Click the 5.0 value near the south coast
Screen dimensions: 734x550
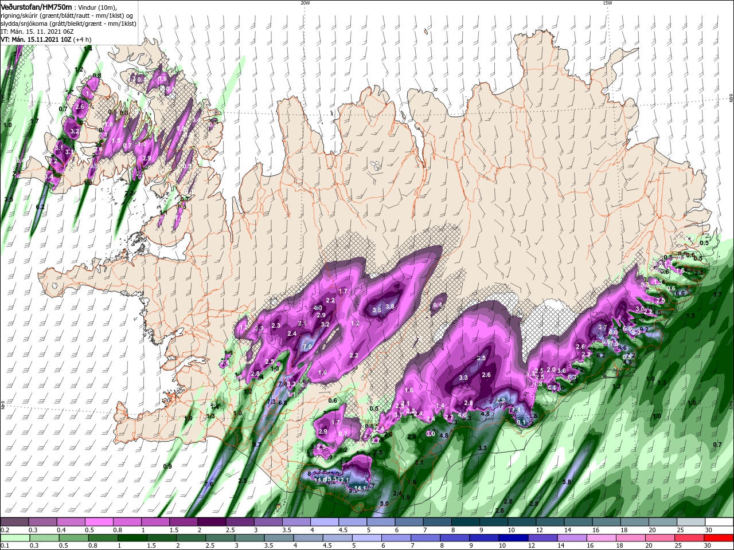(385, 504)
